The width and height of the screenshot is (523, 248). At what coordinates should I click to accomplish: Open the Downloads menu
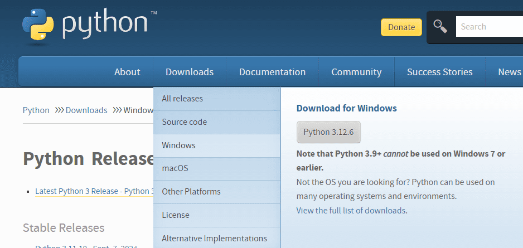pyautogui.click(x=190, y=72)
